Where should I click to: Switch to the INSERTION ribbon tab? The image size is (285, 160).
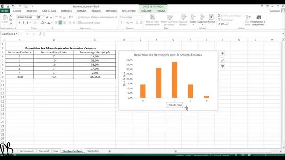coord(32,11)
